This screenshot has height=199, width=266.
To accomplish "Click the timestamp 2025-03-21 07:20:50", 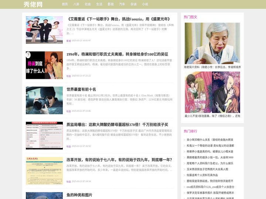I will (81, 146).
